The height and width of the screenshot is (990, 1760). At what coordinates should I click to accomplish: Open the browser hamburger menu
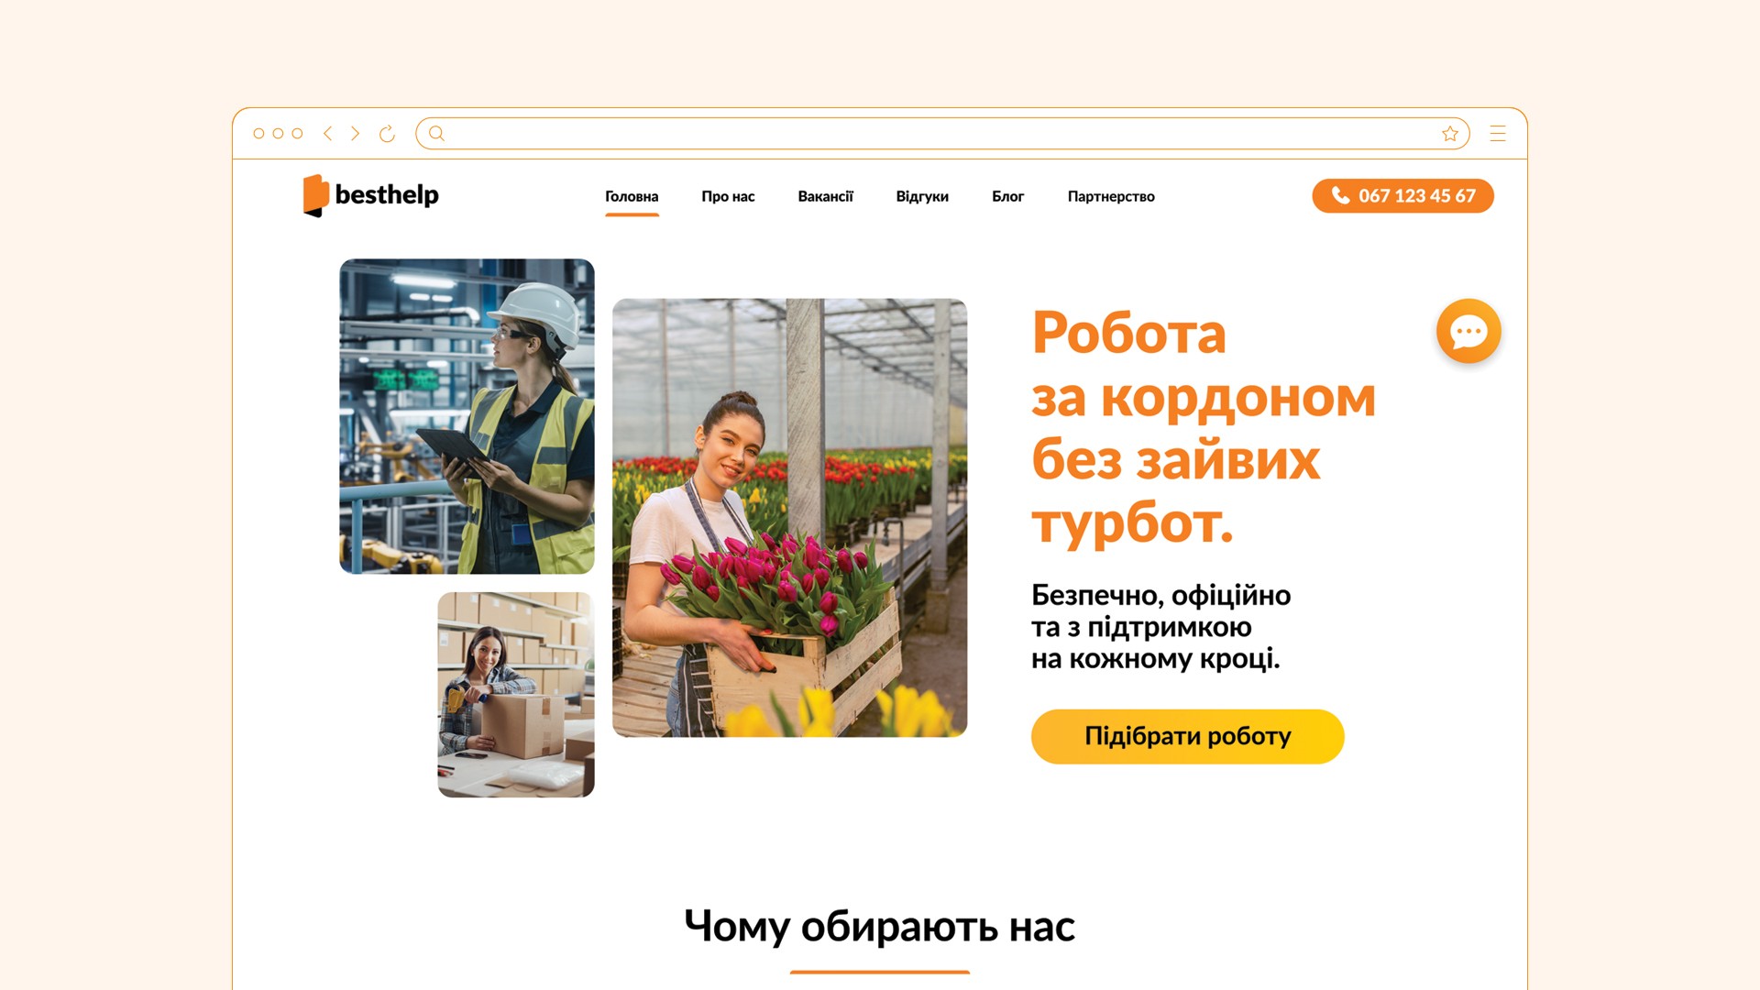click(x=1498, y=134)
